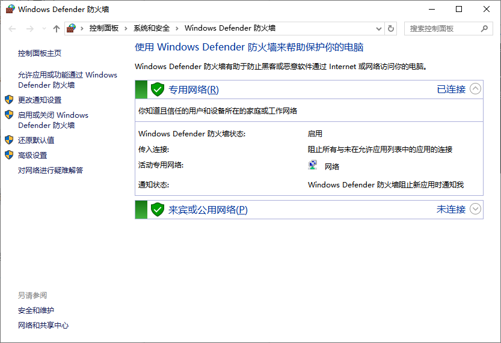Click 已连接 status text
501x343 pixels.
[451, 90]
